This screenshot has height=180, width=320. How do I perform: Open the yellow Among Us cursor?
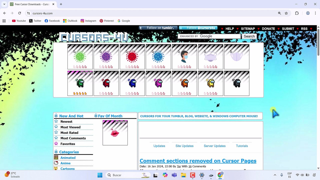pos(210,83)
